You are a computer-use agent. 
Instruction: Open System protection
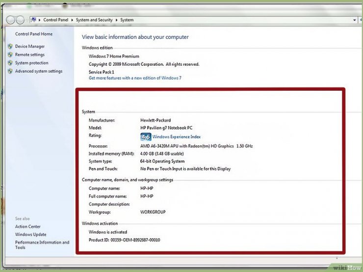(32, 63)
